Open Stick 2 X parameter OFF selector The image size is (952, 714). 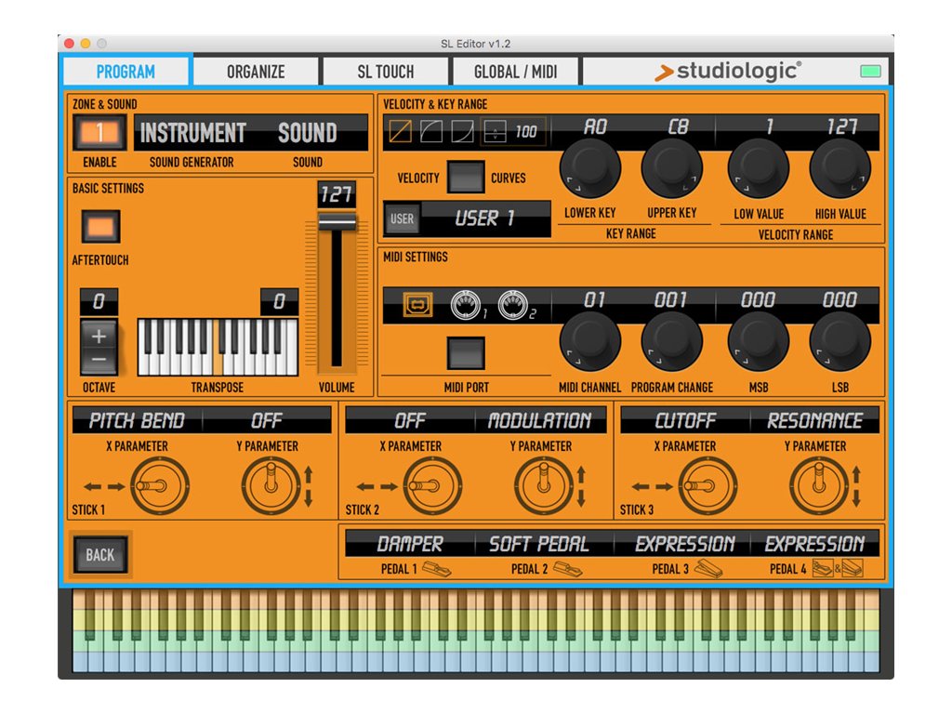[410, 420]
